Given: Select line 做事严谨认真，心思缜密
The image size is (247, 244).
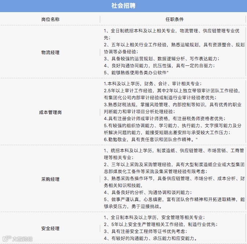Looking at the screenshot, I should click(174, 200).
